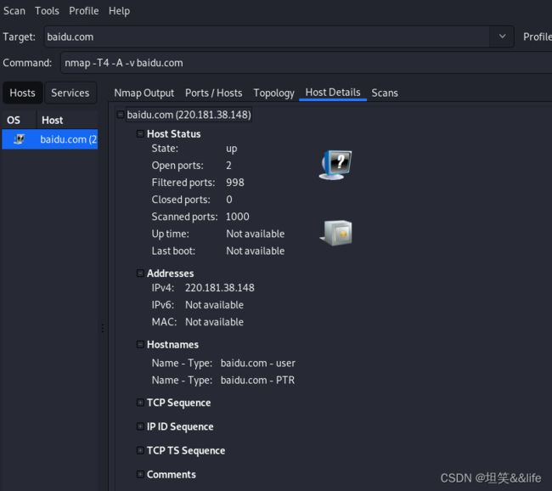This screenshot has height=491, width=552.
Task: Expand the Comments section
Action: click(140, 474)
